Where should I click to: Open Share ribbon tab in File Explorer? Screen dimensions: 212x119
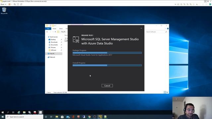(61, 29)
